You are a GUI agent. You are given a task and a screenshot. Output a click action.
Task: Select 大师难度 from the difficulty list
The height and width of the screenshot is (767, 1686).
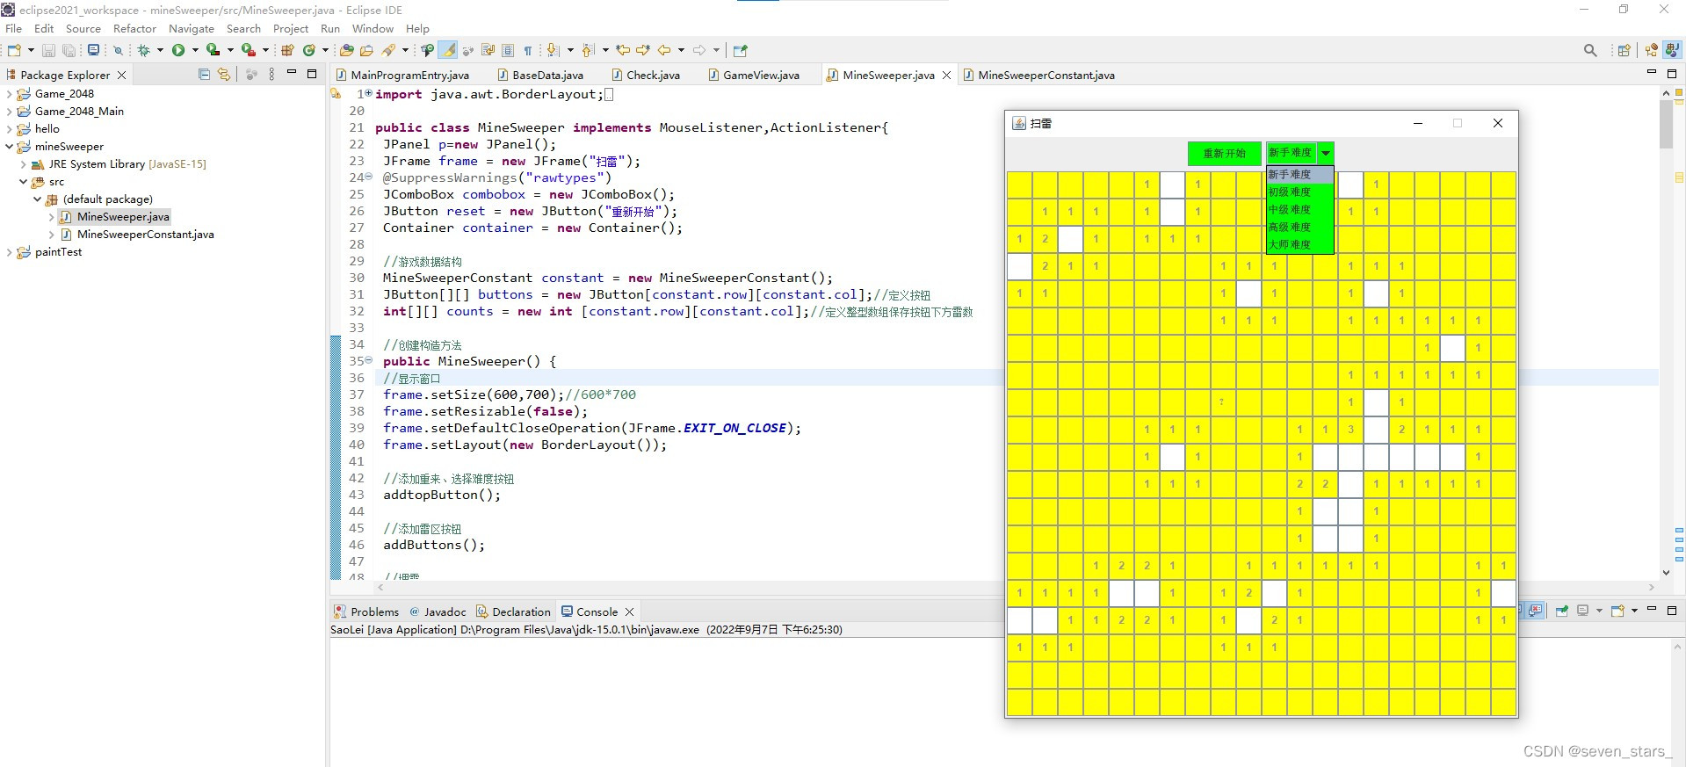click(x=1299, y=244)
